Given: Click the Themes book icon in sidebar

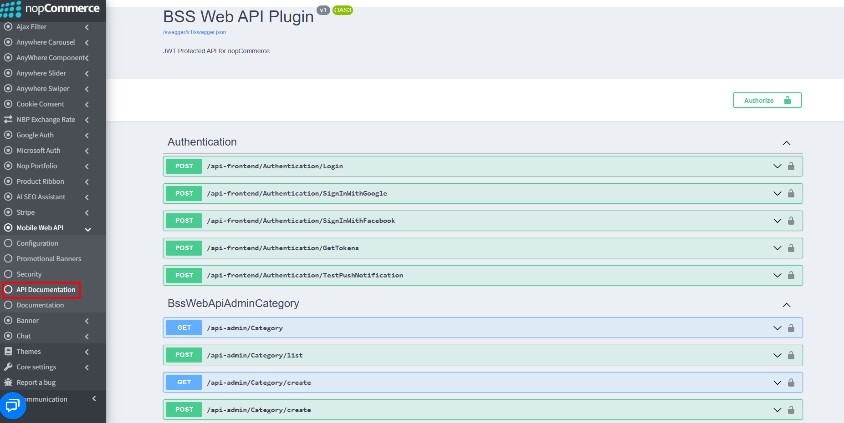Looking at the screenshot, I should (8, 351).
